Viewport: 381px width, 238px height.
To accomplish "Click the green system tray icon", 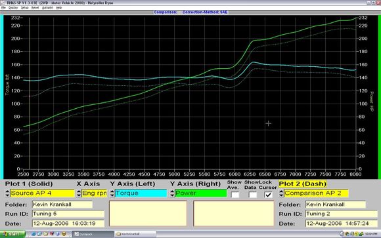I will click(361, 234).
